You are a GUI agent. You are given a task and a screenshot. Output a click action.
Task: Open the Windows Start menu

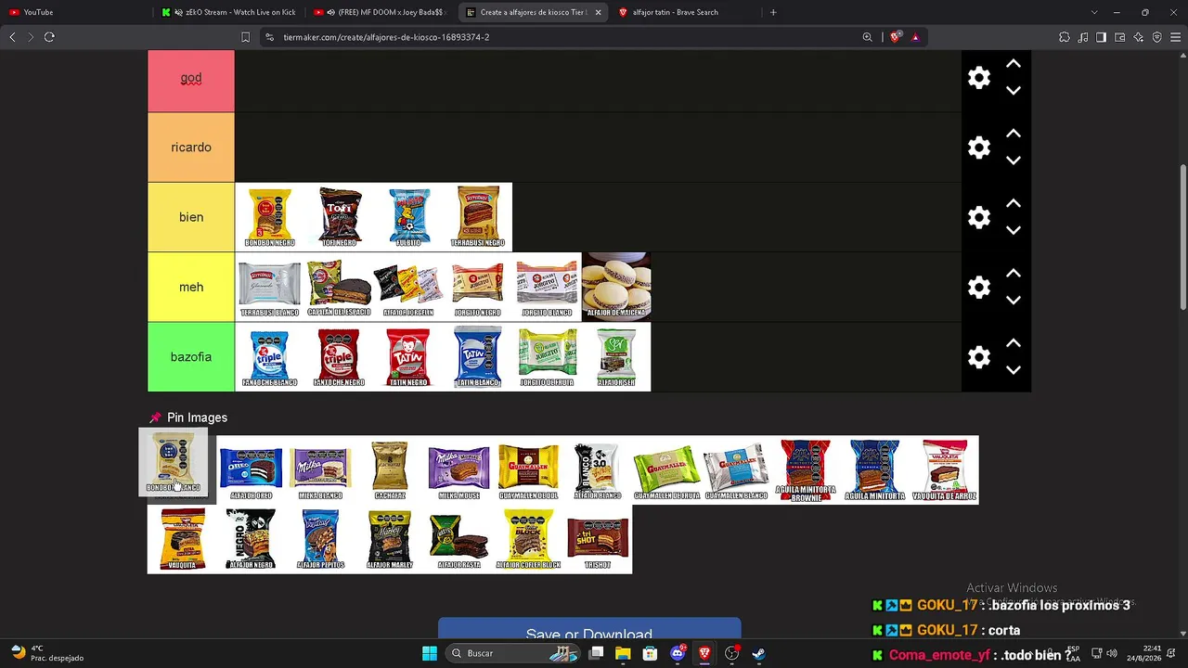[x=430, y=653]
